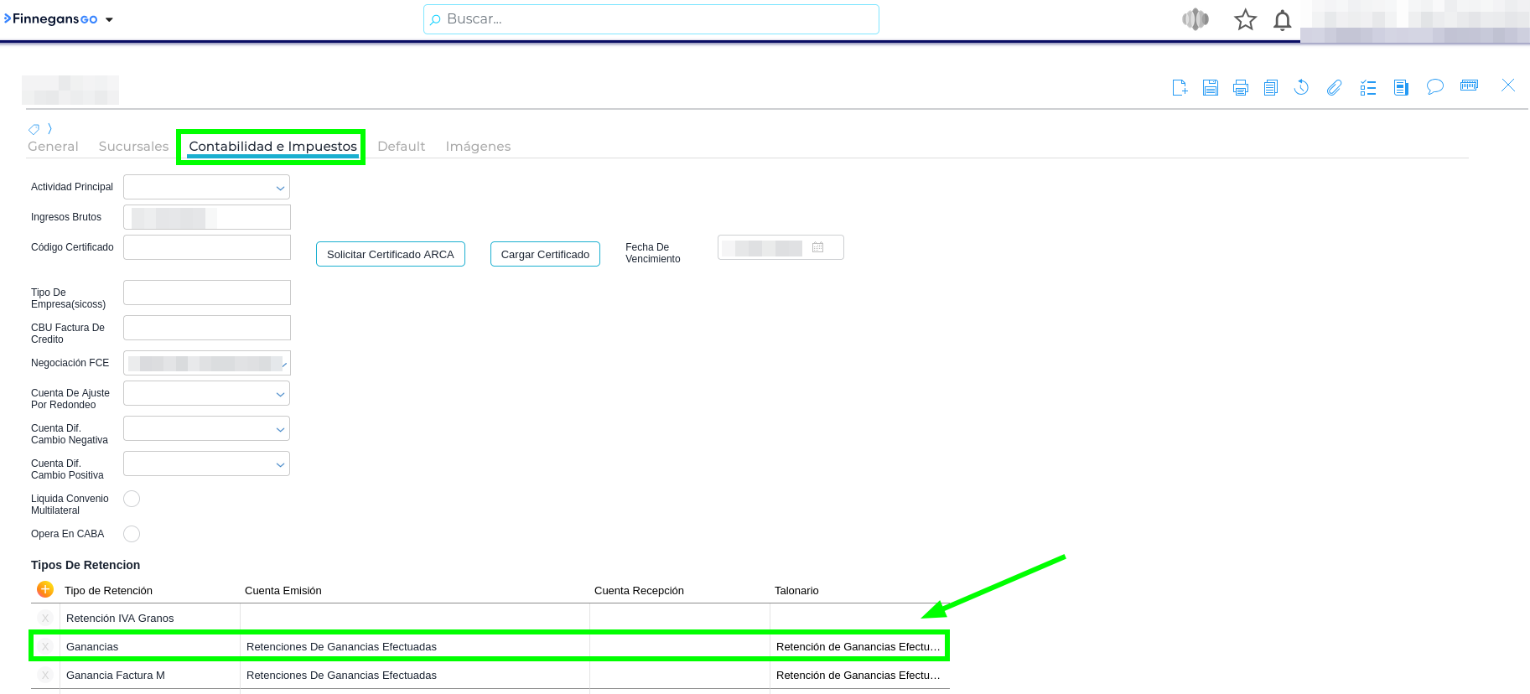Click Solicitar Certificado ARCA button
The width and height of the screenshot is (1530, 694).
click(390, 254)
